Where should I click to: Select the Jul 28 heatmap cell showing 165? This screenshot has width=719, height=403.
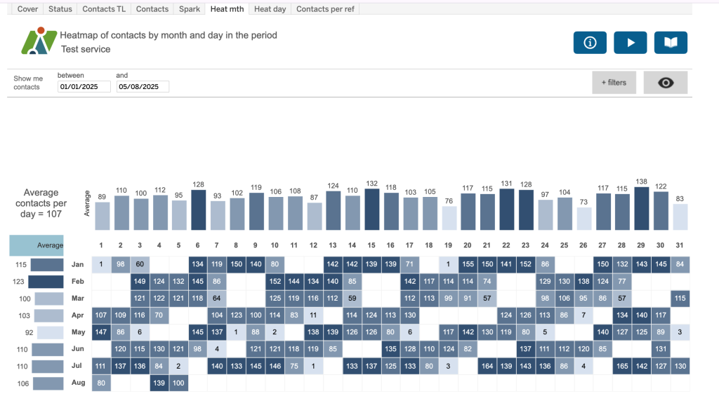pyautogui.click(x=621, y=365)
